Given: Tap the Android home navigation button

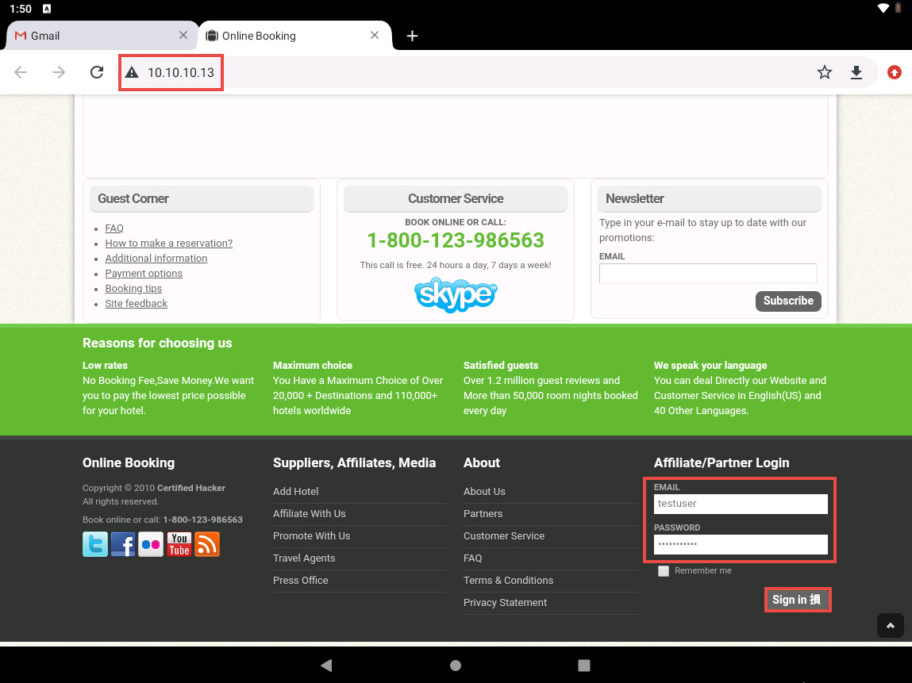Looking at the screenshot, I should pyautogui.click(x=456, y=666).
